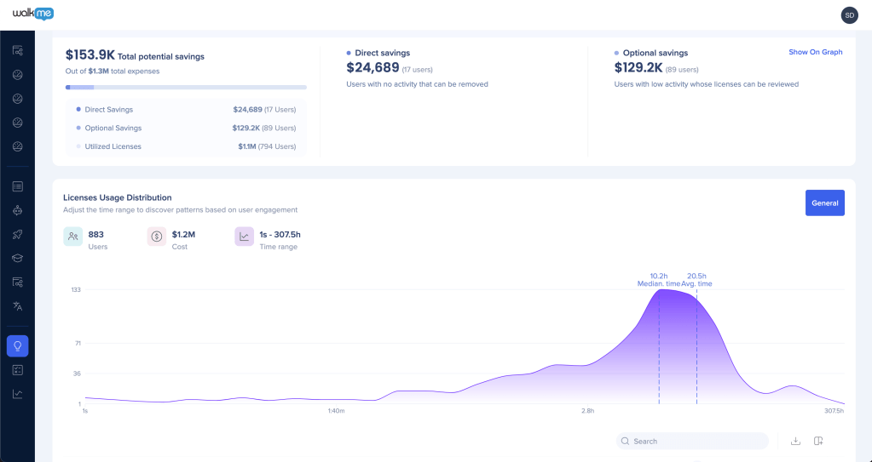
Task: Open the SD user avatar menu
Action: coord(849,15)
